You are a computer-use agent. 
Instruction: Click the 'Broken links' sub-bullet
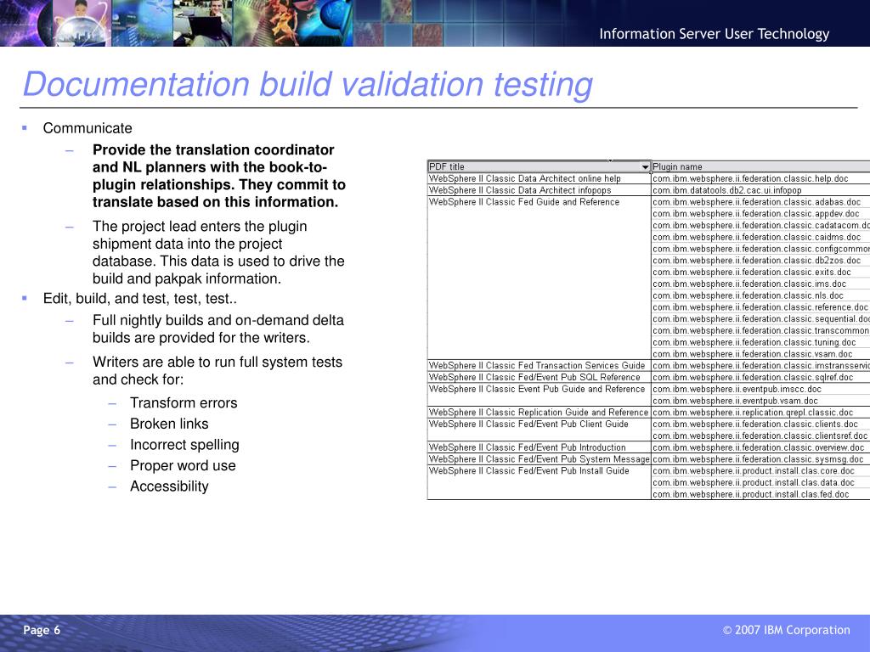[169, 424]
